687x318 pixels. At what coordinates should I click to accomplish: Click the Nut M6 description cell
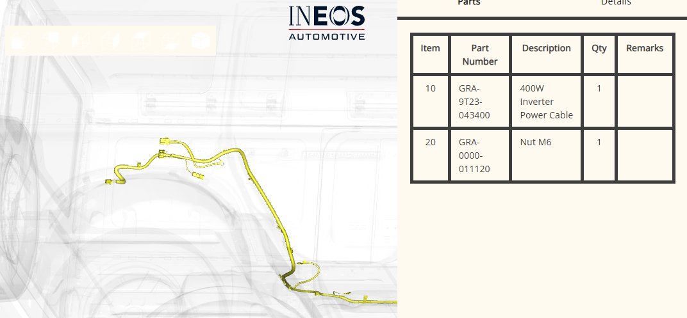coord(536,142)
